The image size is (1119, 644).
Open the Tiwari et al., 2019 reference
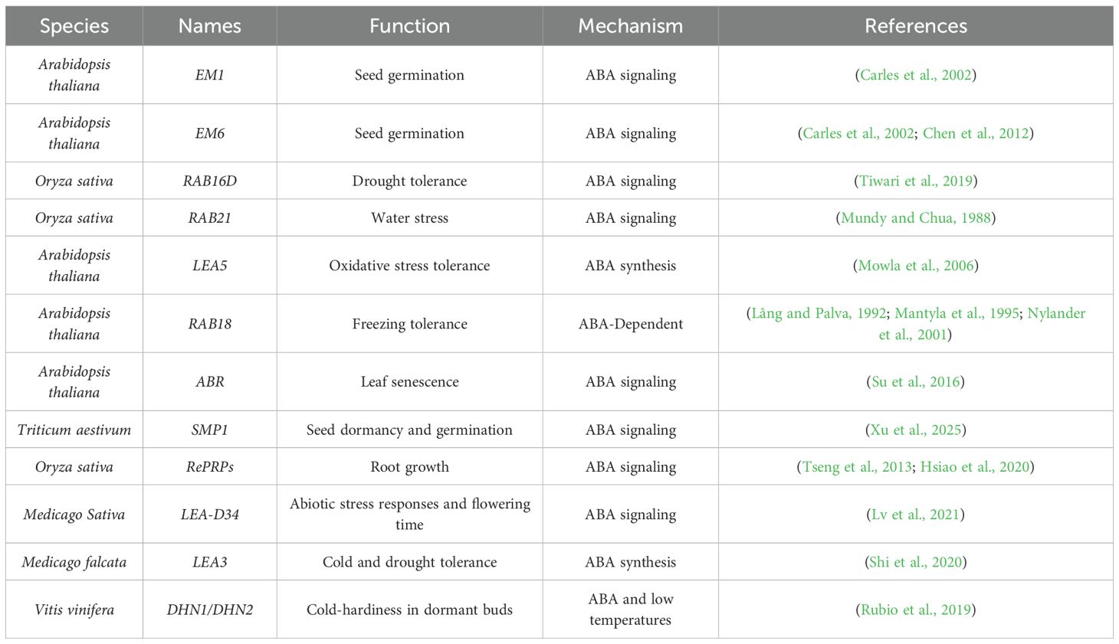tap(915, 181)
